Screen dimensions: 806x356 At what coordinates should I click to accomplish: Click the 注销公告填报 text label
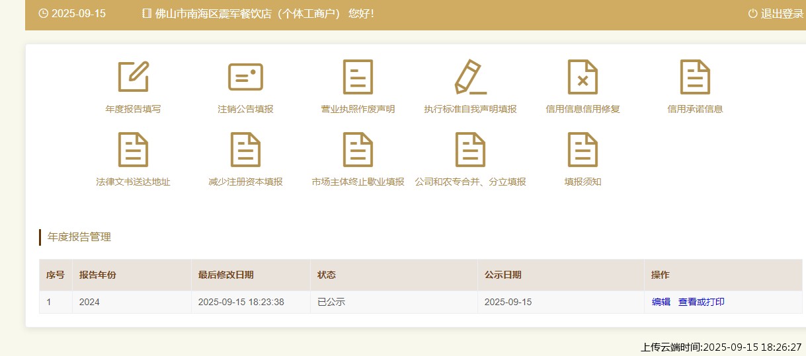[245, 109]
